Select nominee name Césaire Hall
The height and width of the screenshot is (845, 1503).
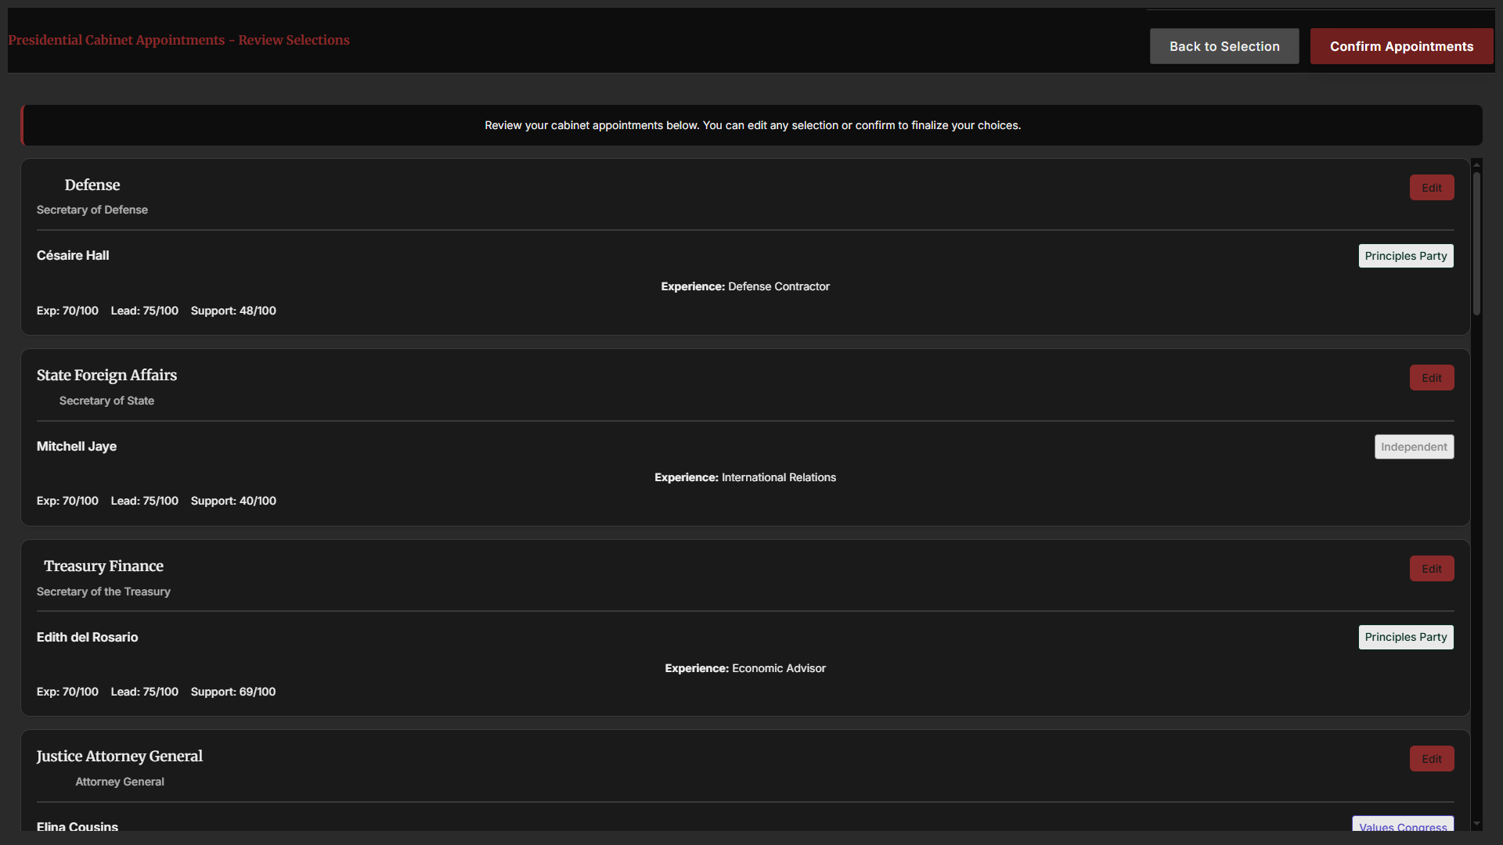73,255
